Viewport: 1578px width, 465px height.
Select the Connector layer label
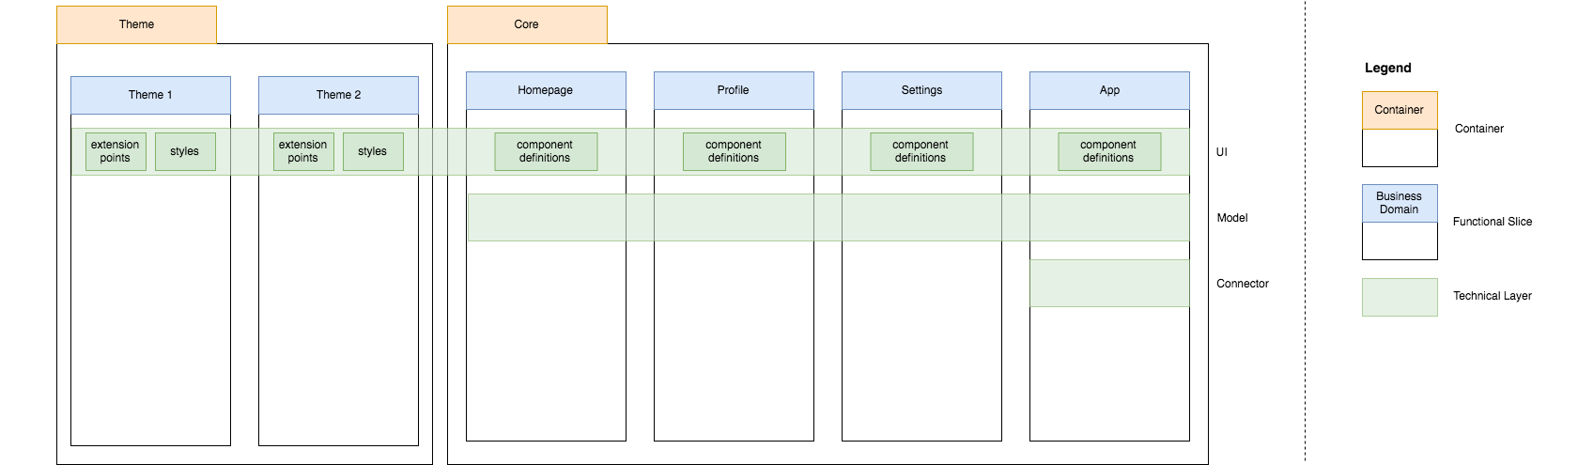pos(1242,284)
